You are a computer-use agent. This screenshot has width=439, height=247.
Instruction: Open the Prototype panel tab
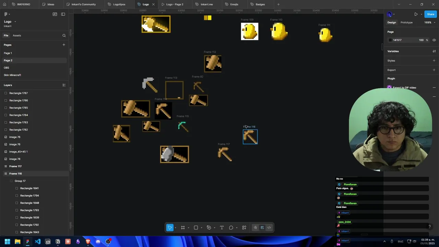[406, 23]
